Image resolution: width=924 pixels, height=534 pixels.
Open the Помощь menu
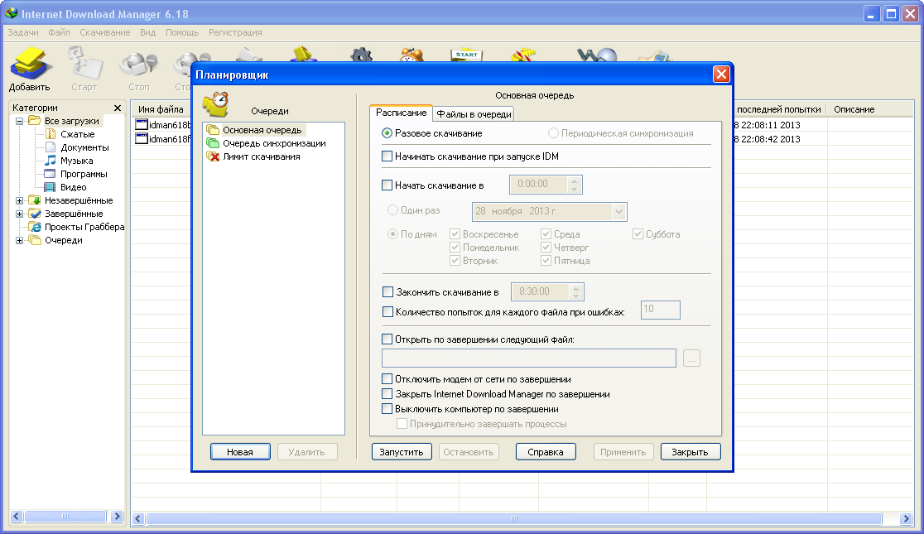(182, 32)
